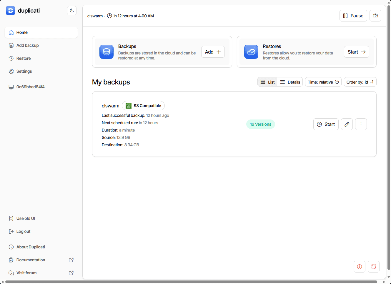Screen dimensions: 391x284
Task: Toggle dark mode with the moon icon
Action: point(72,11)
